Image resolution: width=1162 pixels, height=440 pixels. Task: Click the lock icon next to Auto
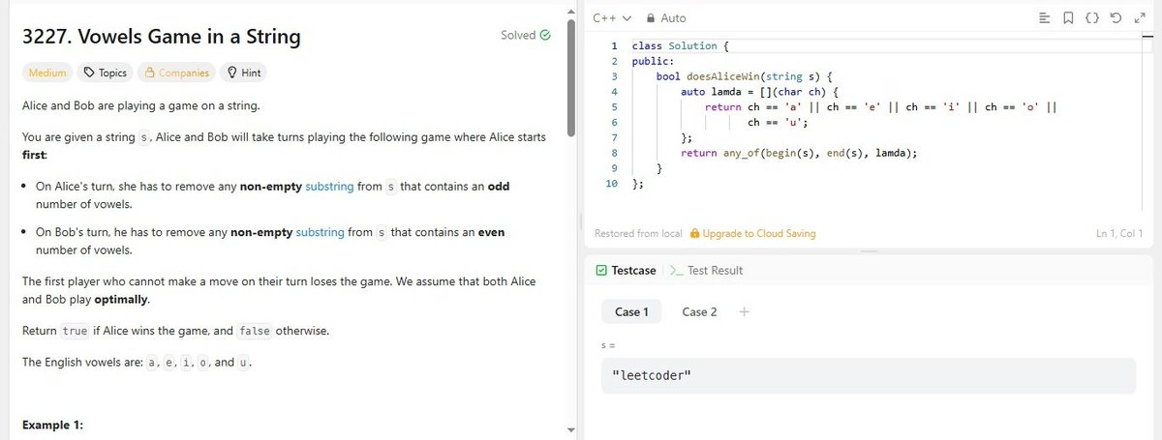pos(650,17)
